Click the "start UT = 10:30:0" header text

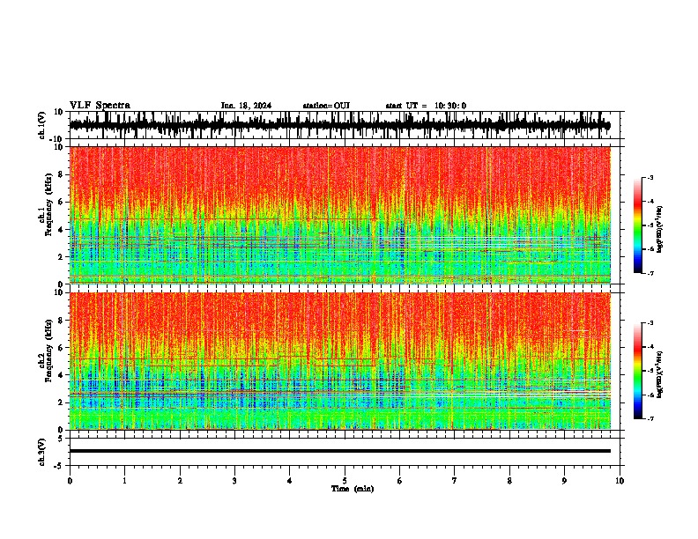[426, 106]
